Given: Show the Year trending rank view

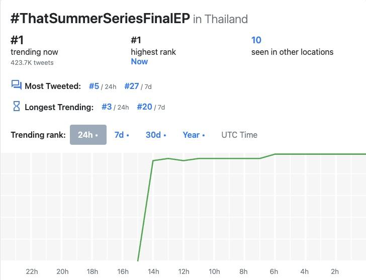Looking at the screenshot, I should pos(194,135).
